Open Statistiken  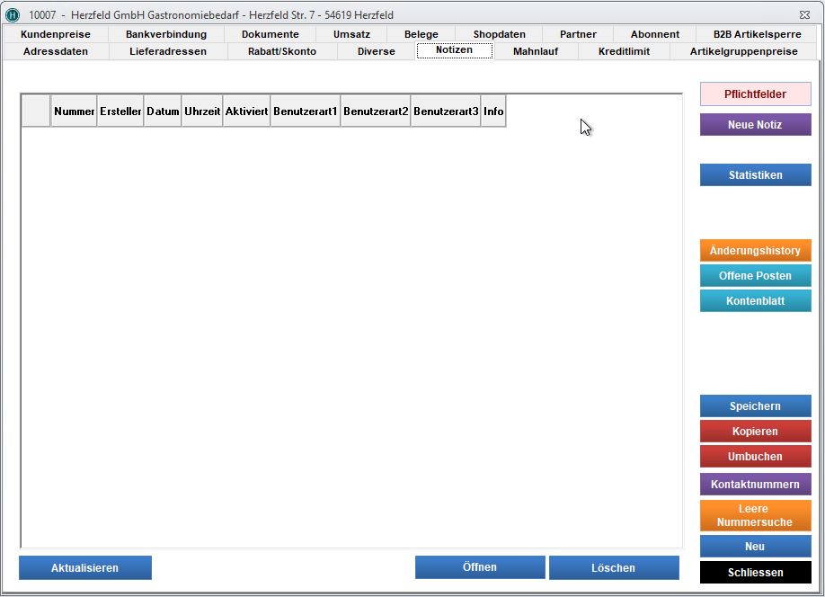755,175
